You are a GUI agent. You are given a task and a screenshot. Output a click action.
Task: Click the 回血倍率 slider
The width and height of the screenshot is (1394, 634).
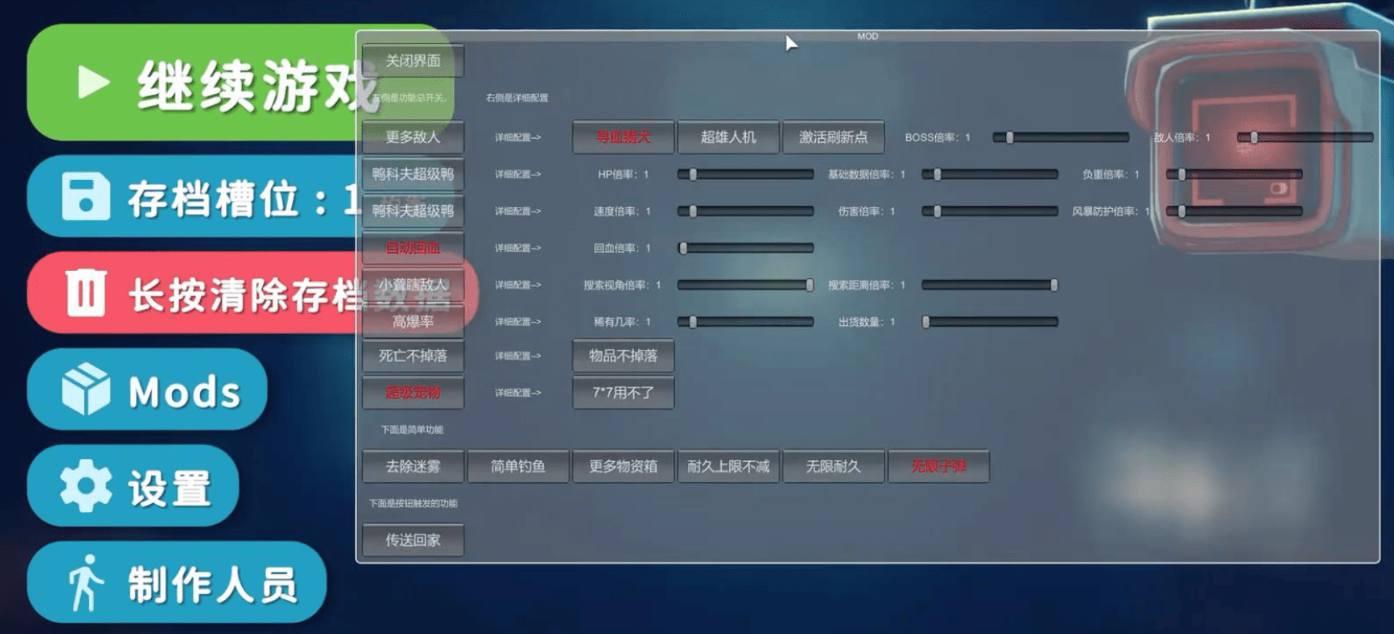745,248
